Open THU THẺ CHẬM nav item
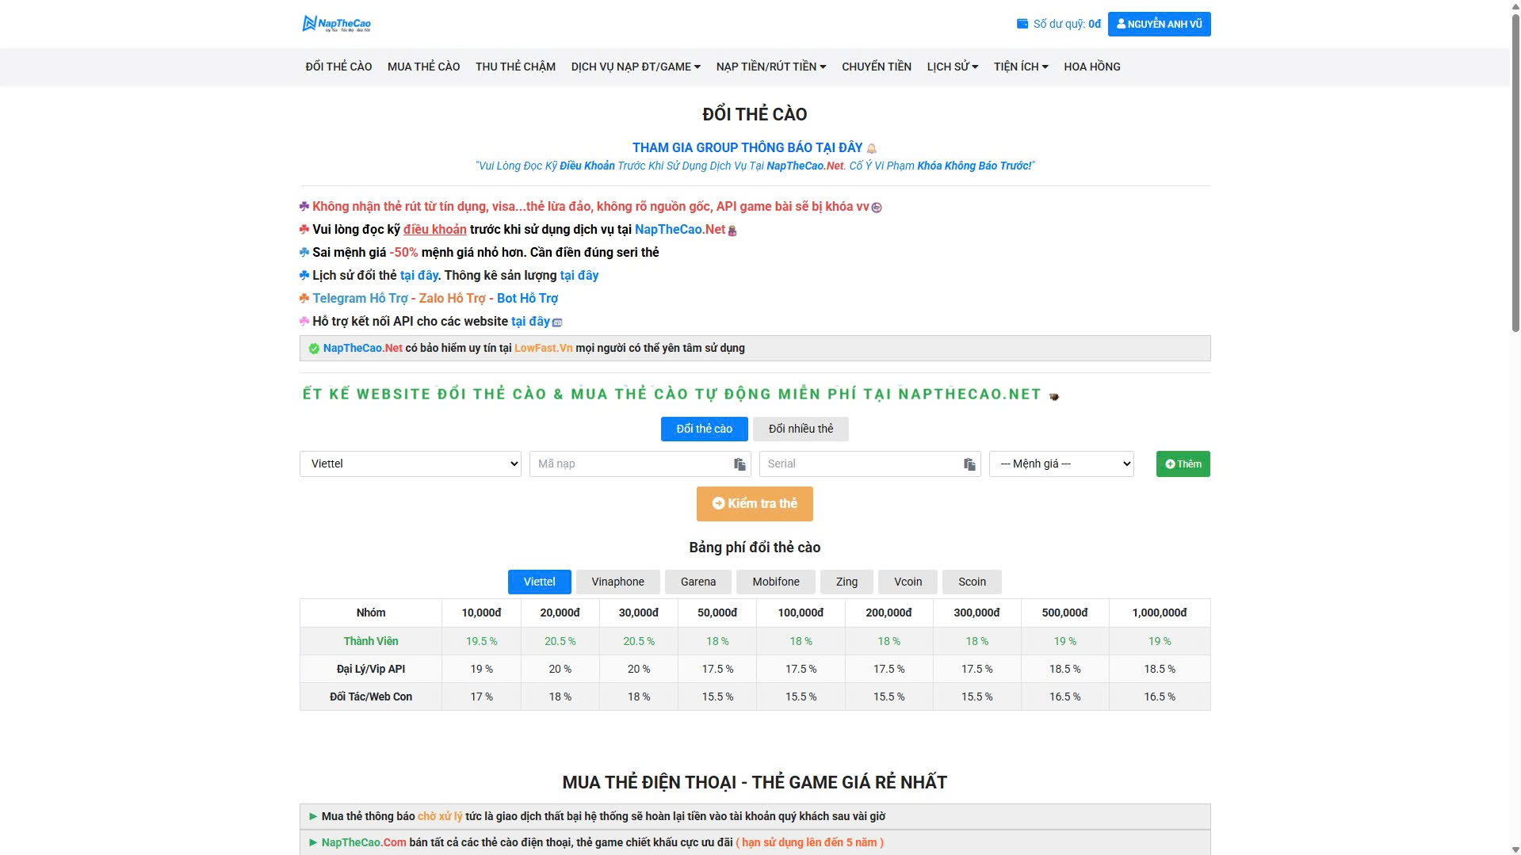The width and height of the screenshot is (1521, 855). pyautogui.click(x=515, y=67)
